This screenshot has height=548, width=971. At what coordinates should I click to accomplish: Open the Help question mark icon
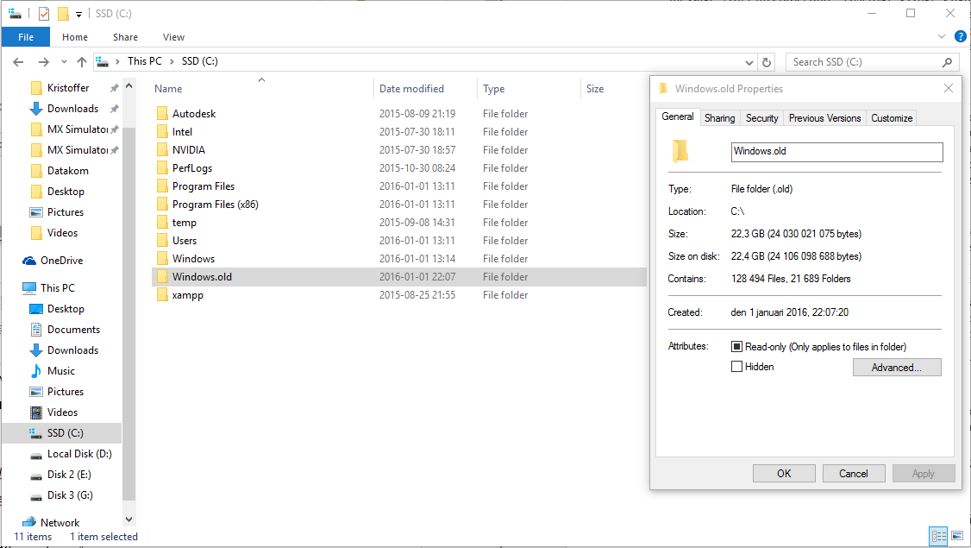tap(960, 36)
